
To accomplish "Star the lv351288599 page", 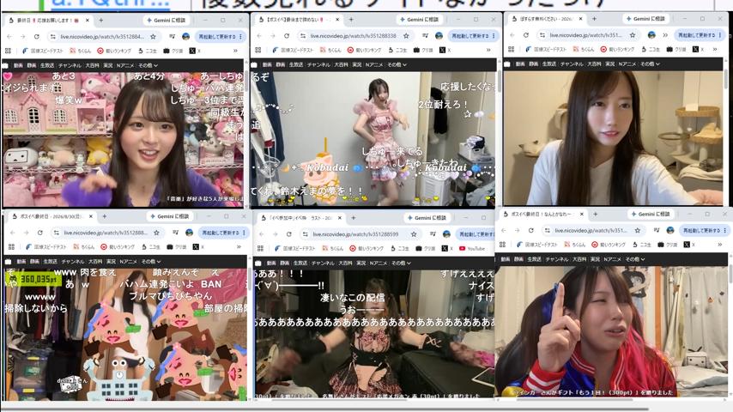I will 414,233.
